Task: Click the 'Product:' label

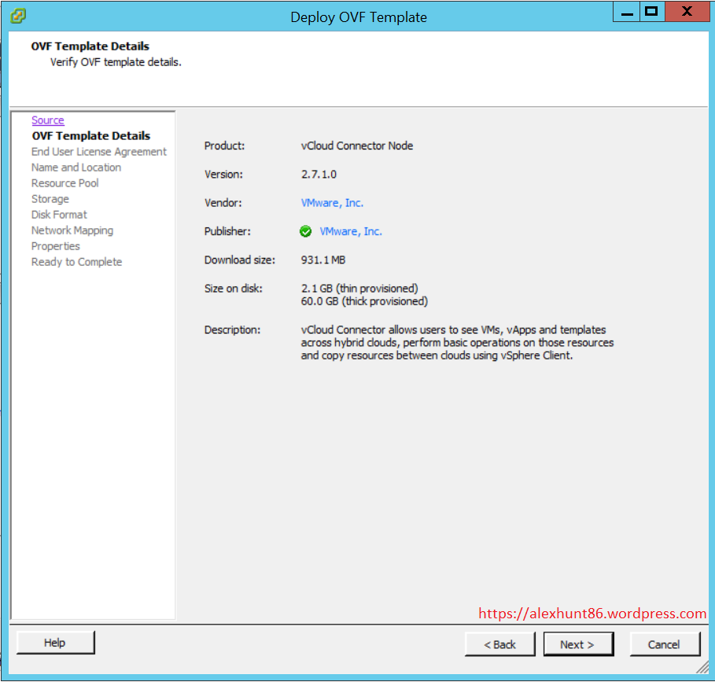Action: 224,146
